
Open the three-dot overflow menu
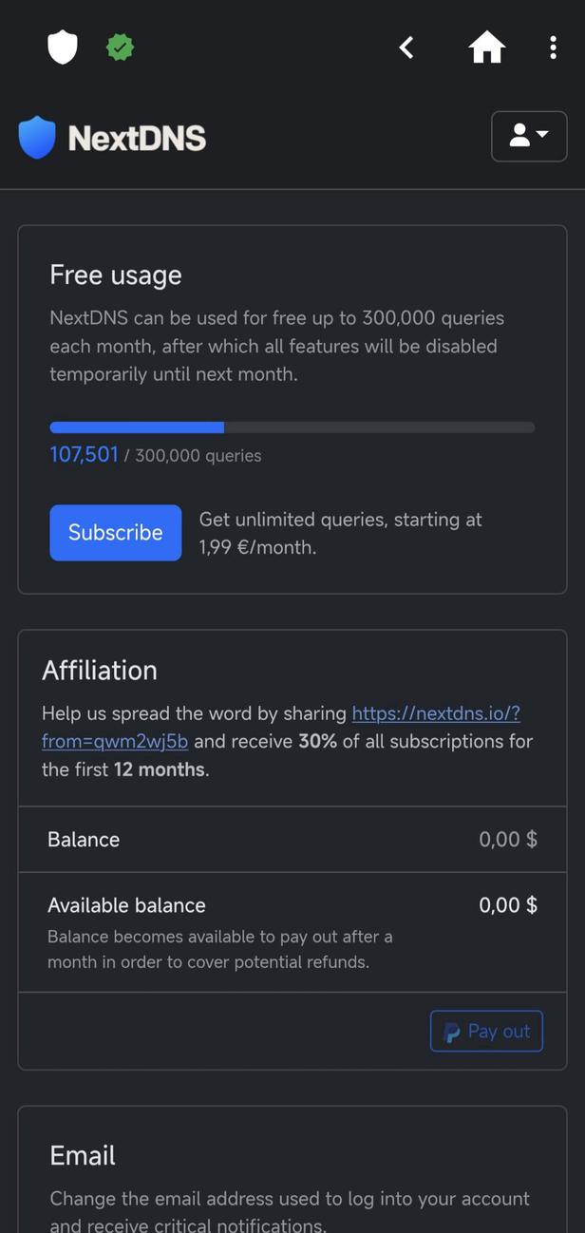click(553, 47)
